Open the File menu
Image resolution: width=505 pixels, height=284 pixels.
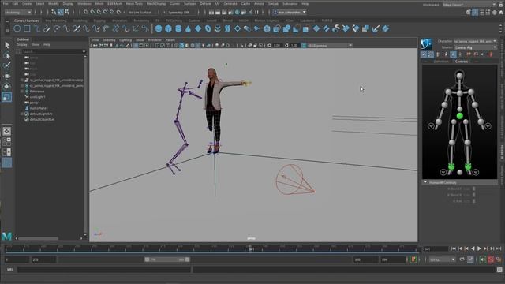pos(6,3)
